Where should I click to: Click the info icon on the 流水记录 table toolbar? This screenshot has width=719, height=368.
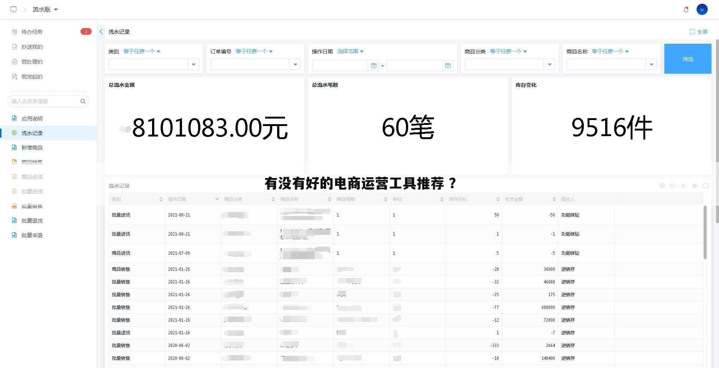662,186
